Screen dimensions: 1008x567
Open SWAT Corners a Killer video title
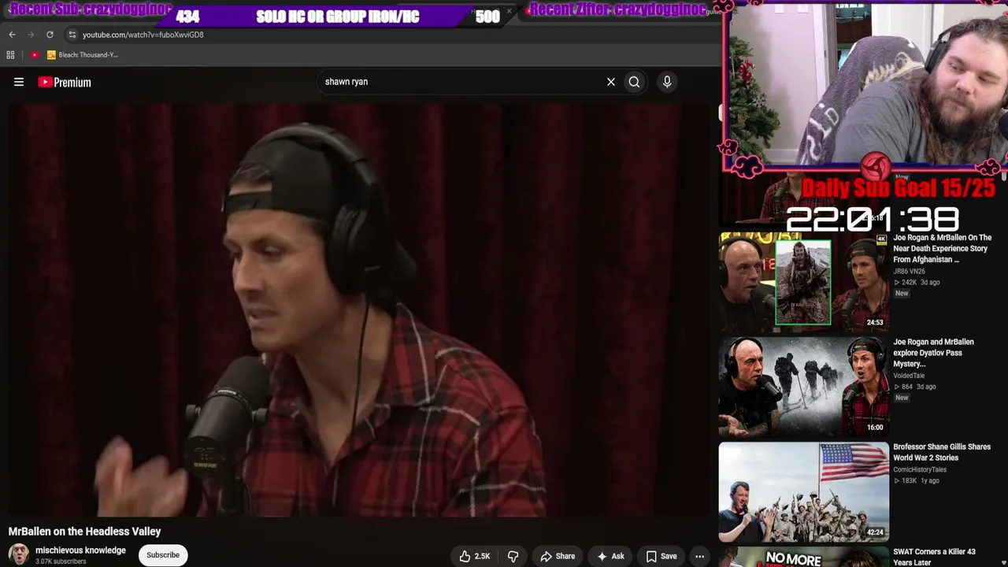pyautogui.click(x=934, y=557)
